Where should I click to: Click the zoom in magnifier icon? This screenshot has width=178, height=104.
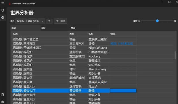tap(175, 21)
